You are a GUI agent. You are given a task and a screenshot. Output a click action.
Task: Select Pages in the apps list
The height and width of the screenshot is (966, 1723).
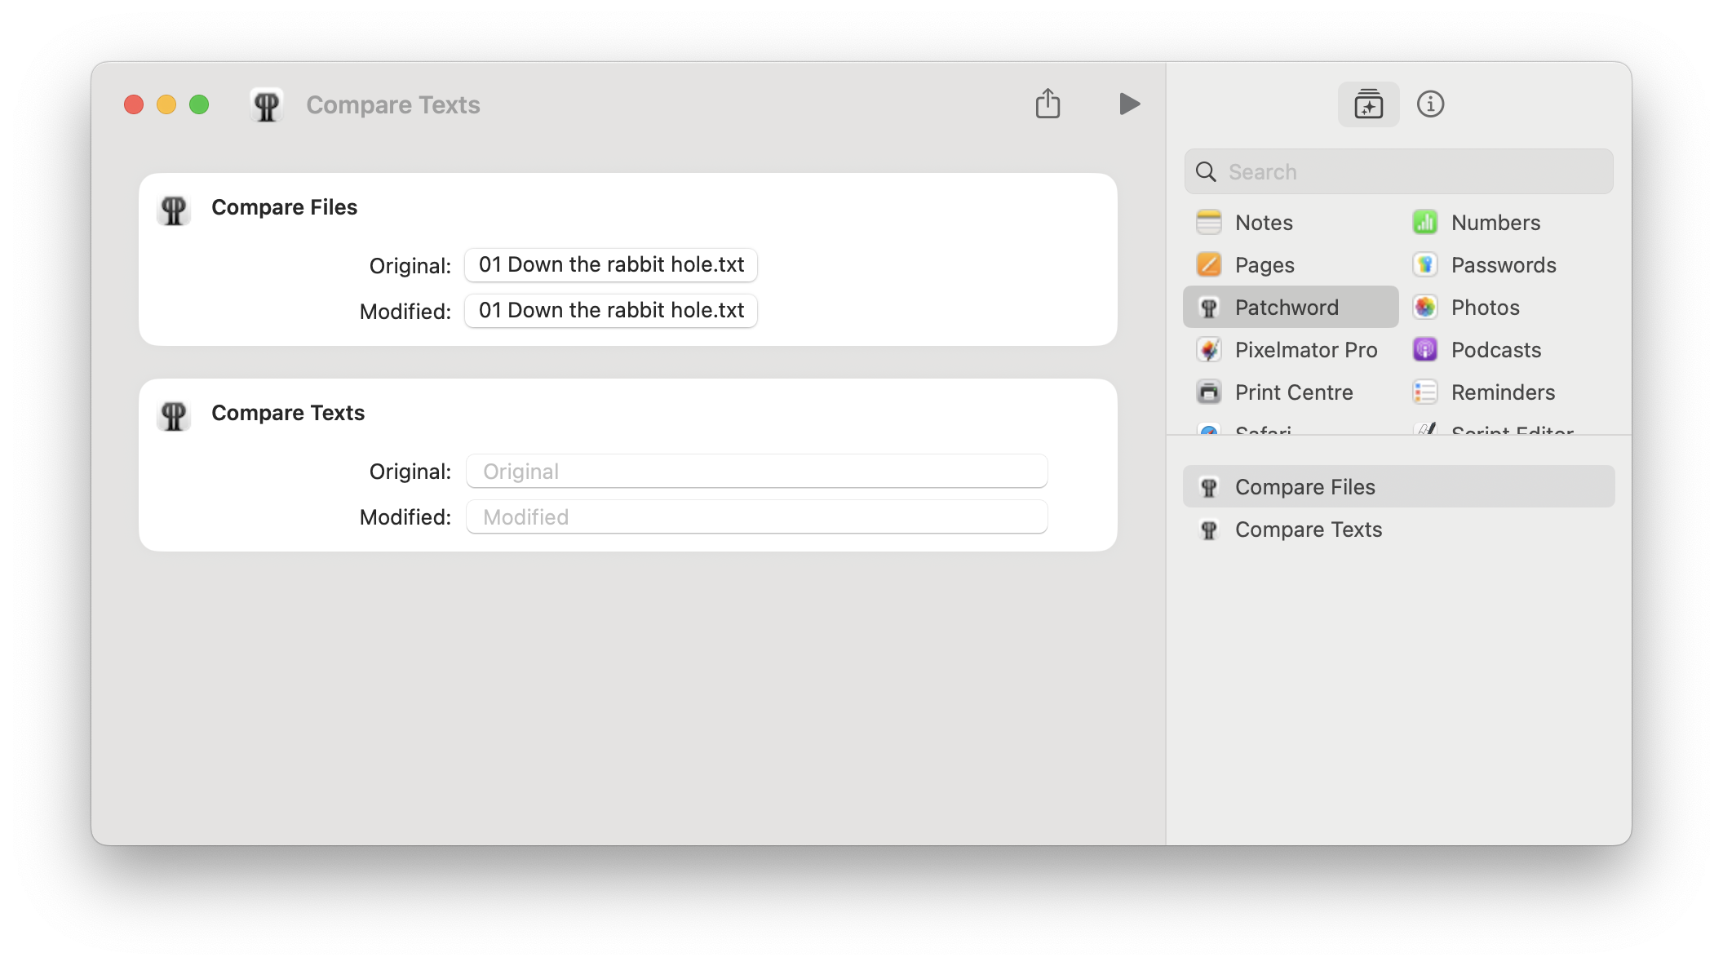tap(1291, 264)
